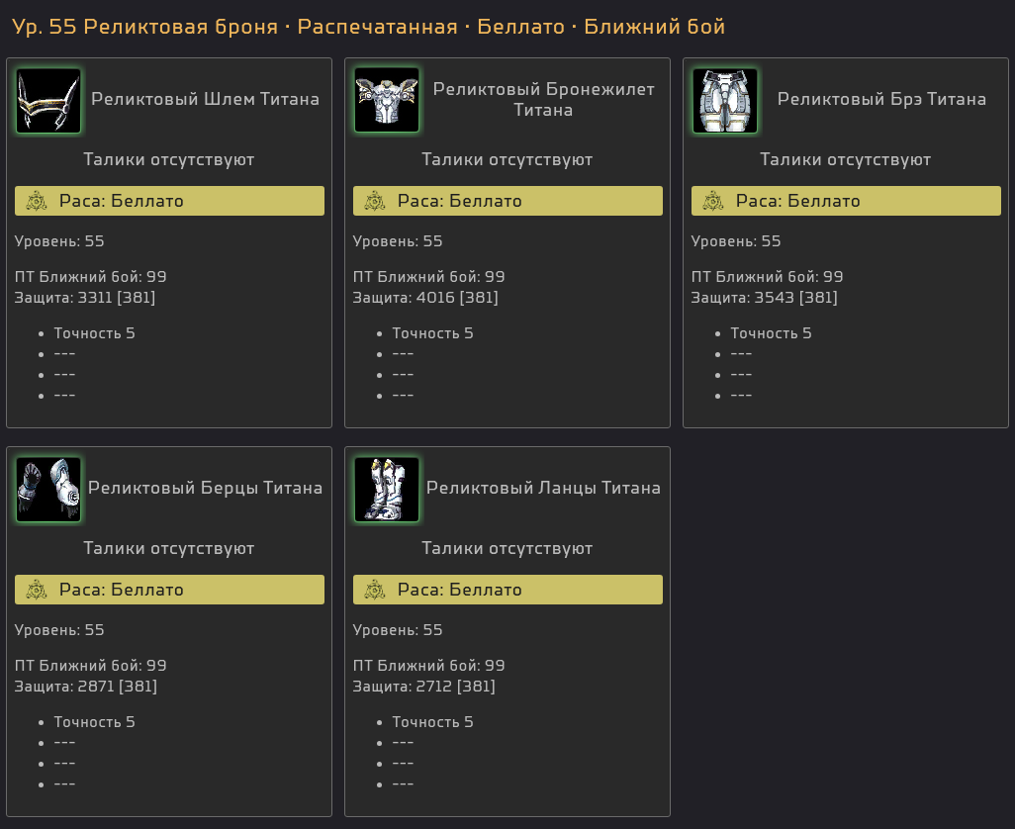Click ПТ Ближний бой: 99 in the Берцы Титана card
The height and width of the screenshot is (829, 1015).
pos(91,666)
